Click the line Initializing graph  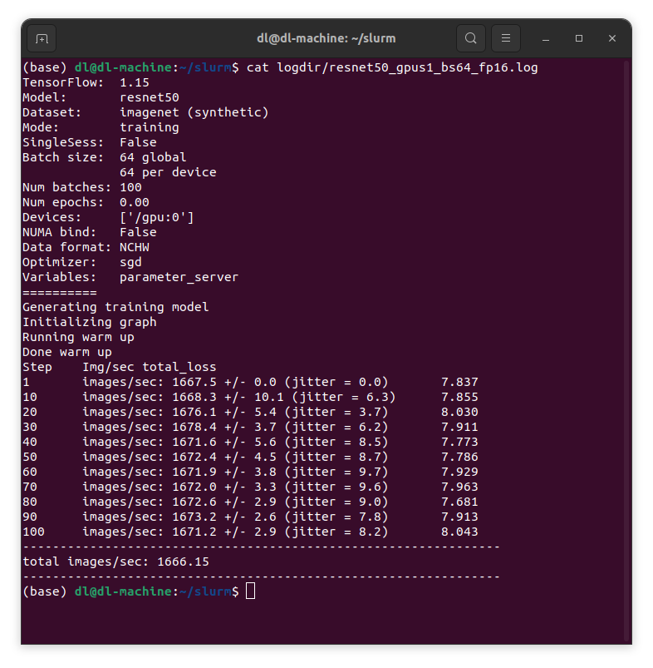[90, 322]
